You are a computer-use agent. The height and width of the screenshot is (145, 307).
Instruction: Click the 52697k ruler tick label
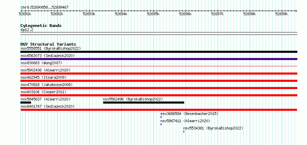click(217, 14)
